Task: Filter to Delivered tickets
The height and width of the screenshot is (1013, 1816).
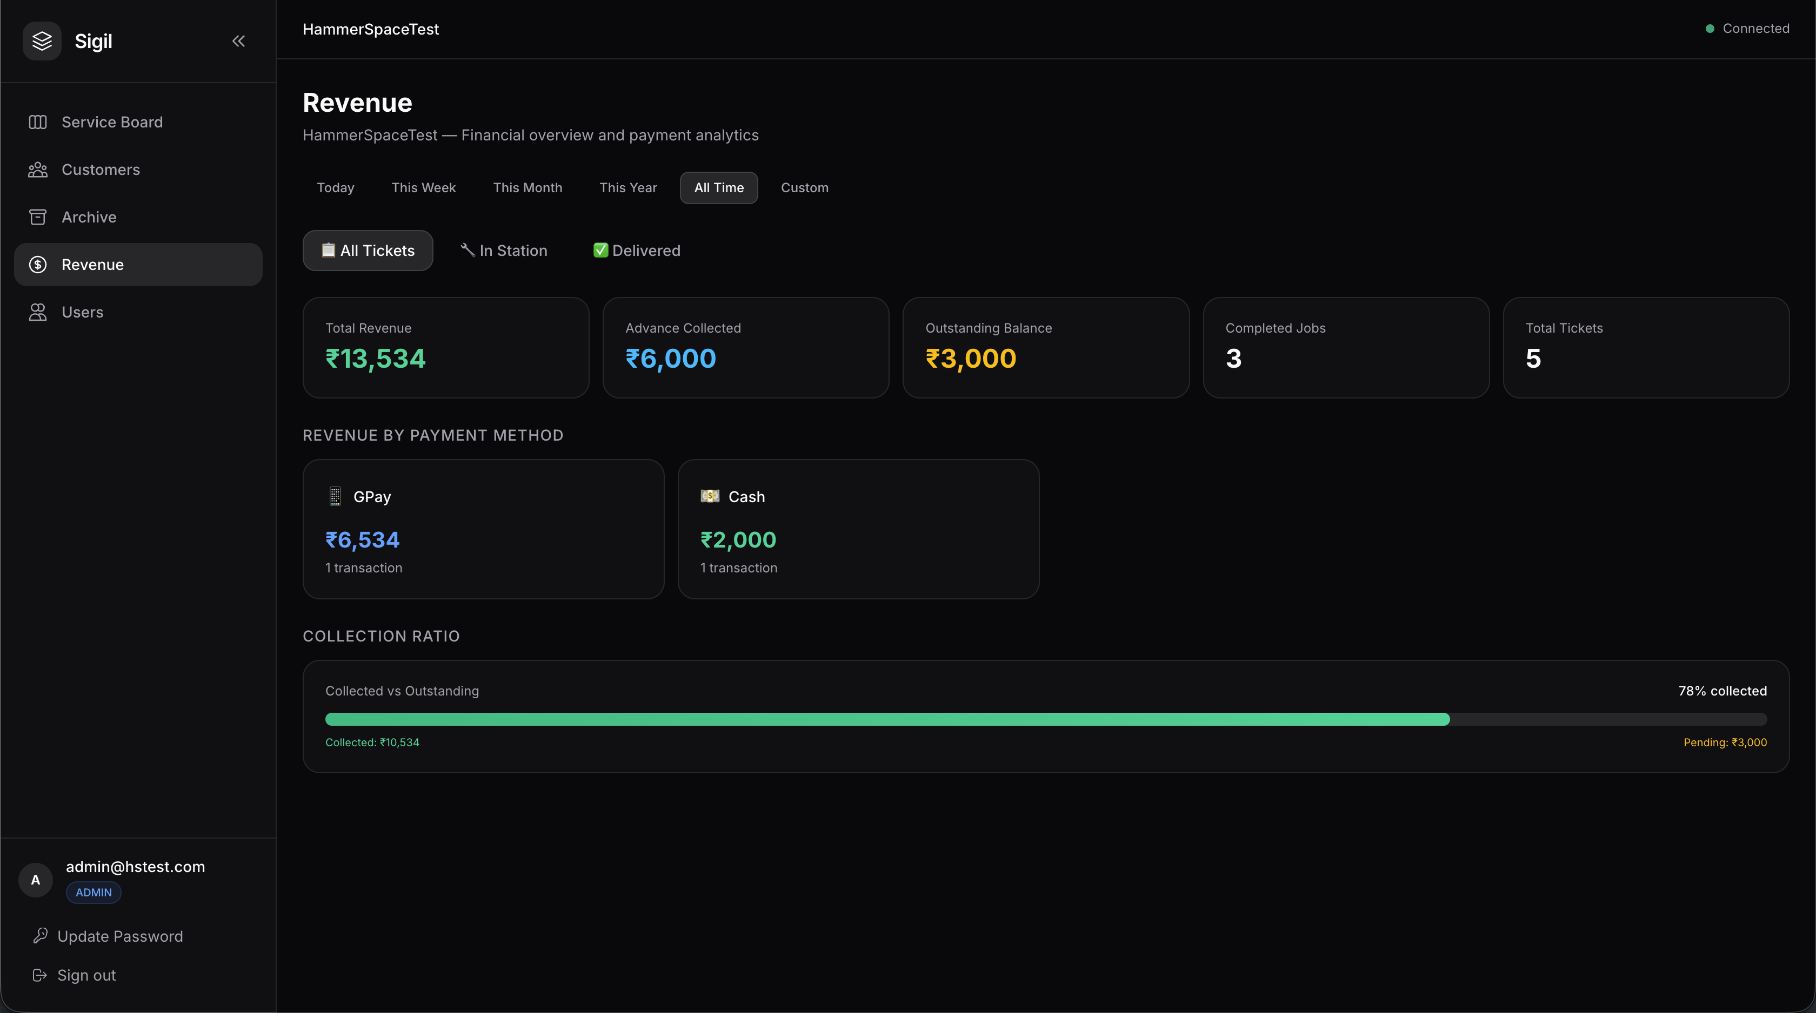Action: tap(637, 250)
